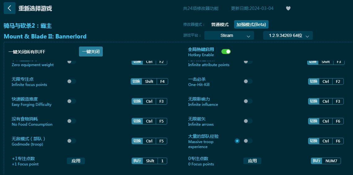Select 普通模式 trainer mode

[x=220, y=25]
